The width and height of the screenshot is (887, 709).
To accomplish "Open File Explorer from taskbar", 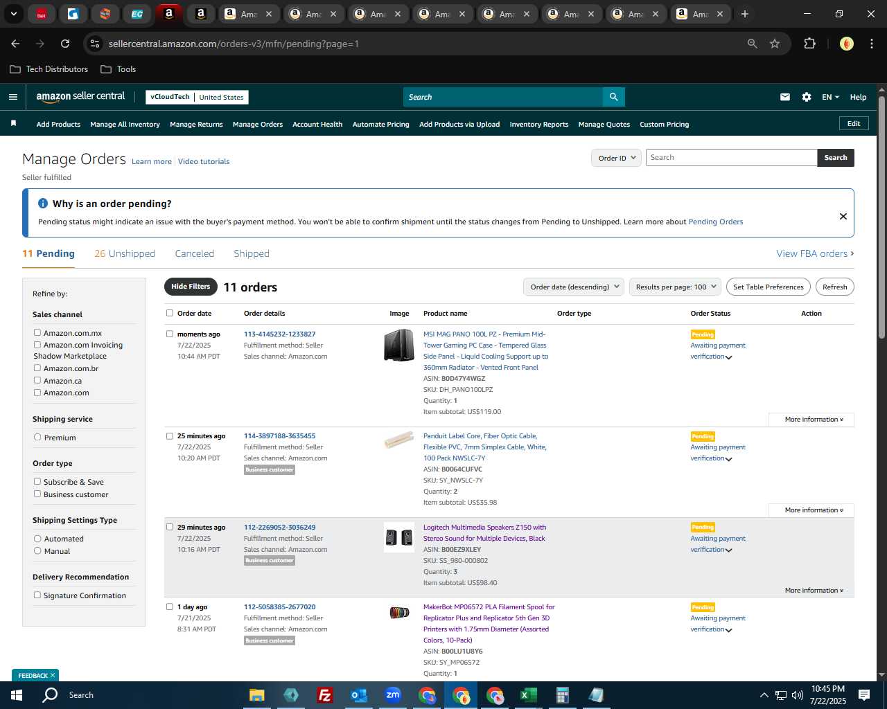I will (257, 695).
